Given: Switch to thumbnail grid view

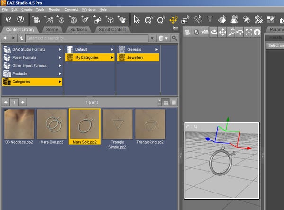Looking at the screenshot, I should click(166, 103).
